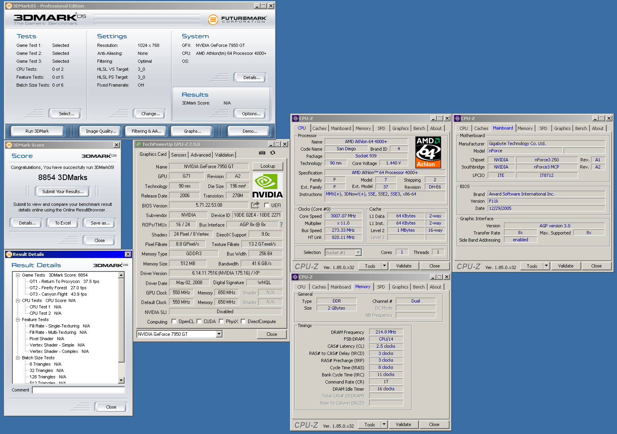The image size is (617, 434).
Task: Open Tools dropdown arrow in CPU-Z Mainboard window
Action: coord(546,266)
